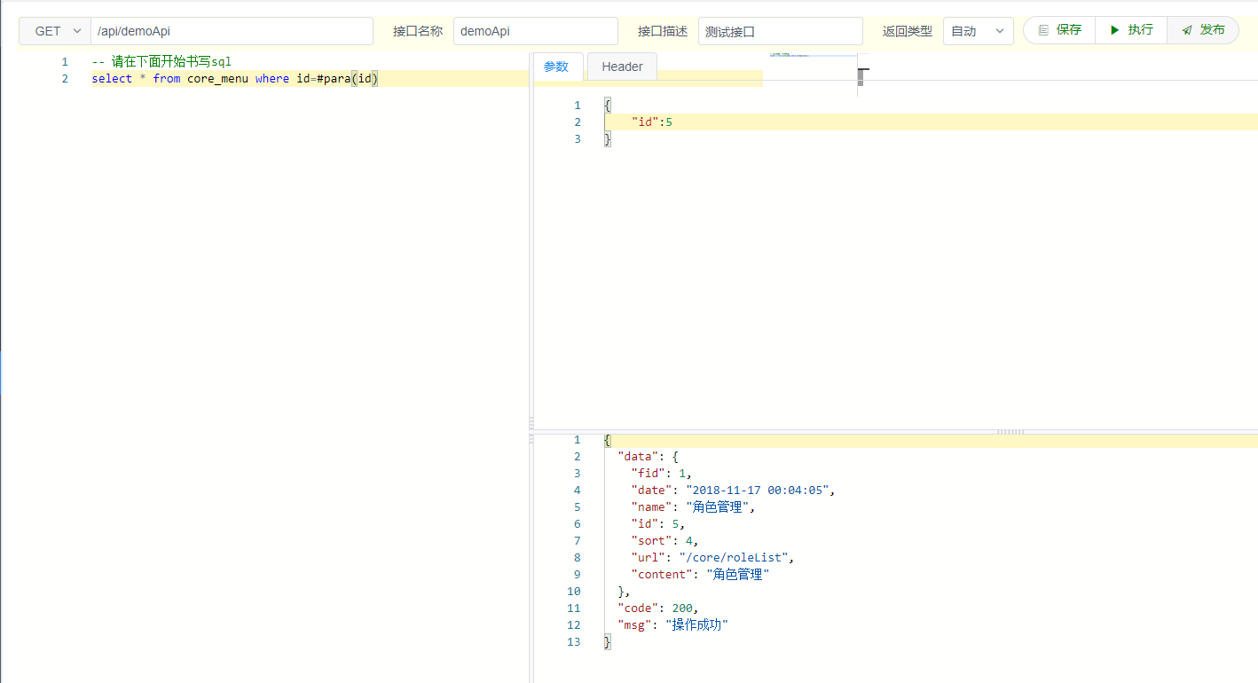Click line number 13 in the result gutter
The width and height of the screenshot is (1258, 683).
574,642
